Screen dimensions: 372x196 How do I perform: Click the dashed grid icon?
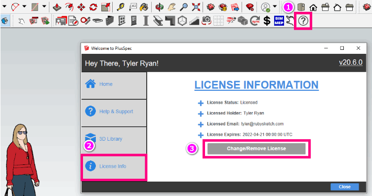coord(218,21)
